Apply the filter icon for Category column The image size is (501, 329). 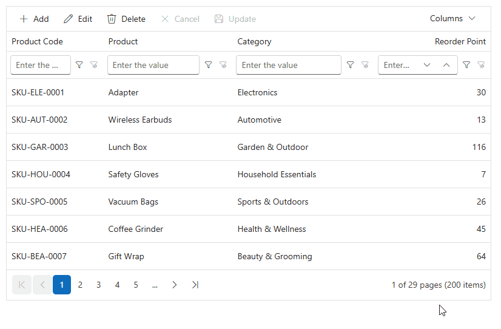click(350, 65)
